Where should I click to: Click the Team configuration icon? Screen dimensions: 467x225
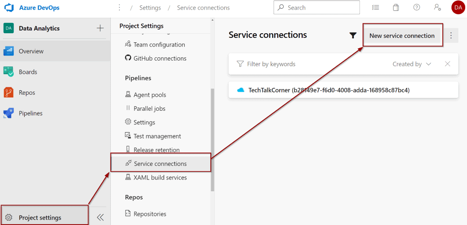coord(128,44)
